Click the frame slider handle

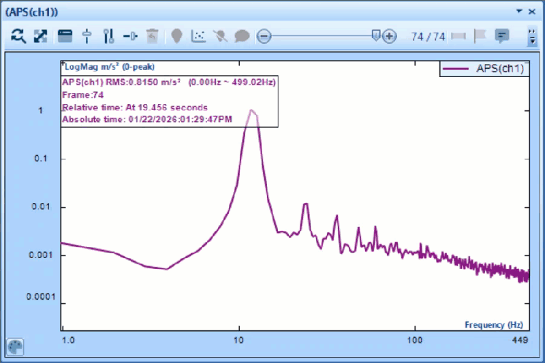(x=376, y=36)
